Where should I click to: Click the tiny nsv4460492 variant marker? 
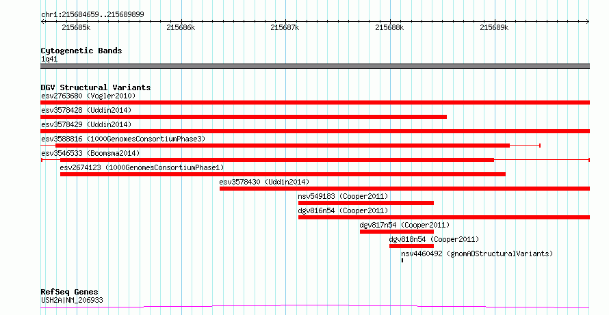click(402, 260)
